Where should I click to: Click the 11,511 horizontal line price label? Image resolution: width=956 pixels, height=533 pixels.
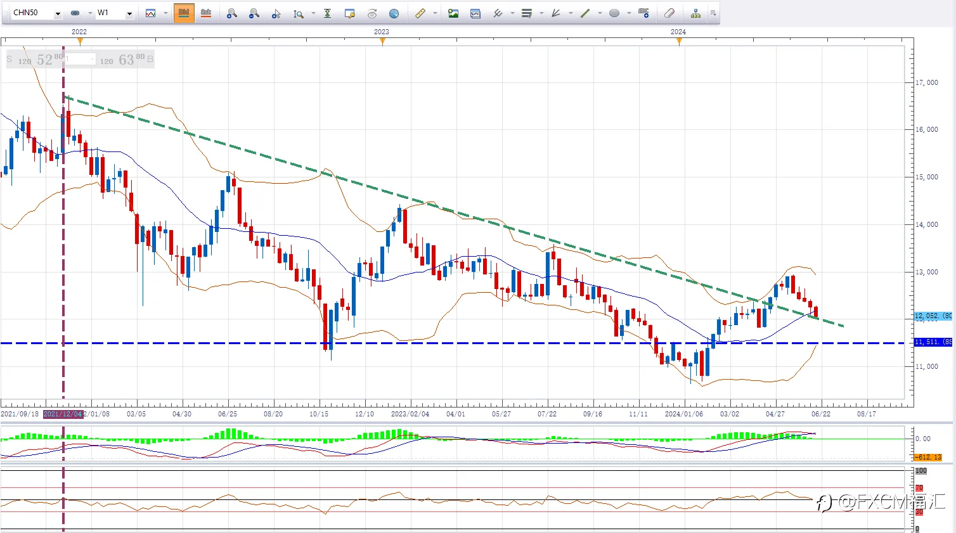(933, 342)
